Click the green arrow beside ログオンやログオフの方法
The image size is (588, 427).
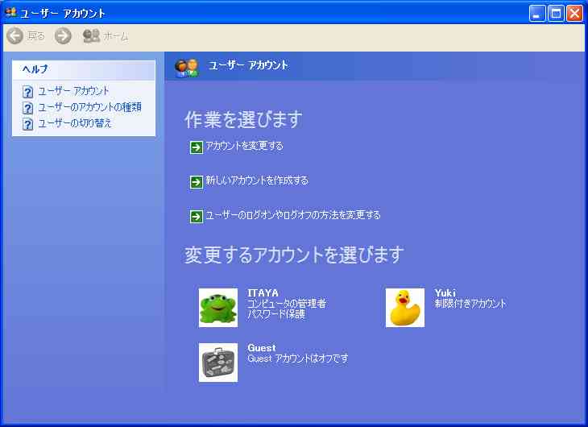click(196, 217)
